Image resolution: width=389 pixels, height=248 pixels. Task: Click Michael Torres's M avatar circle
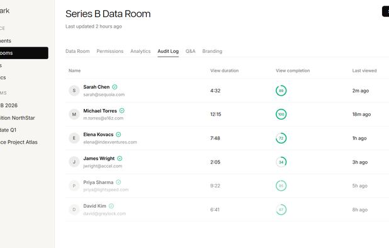click(74, 115)
